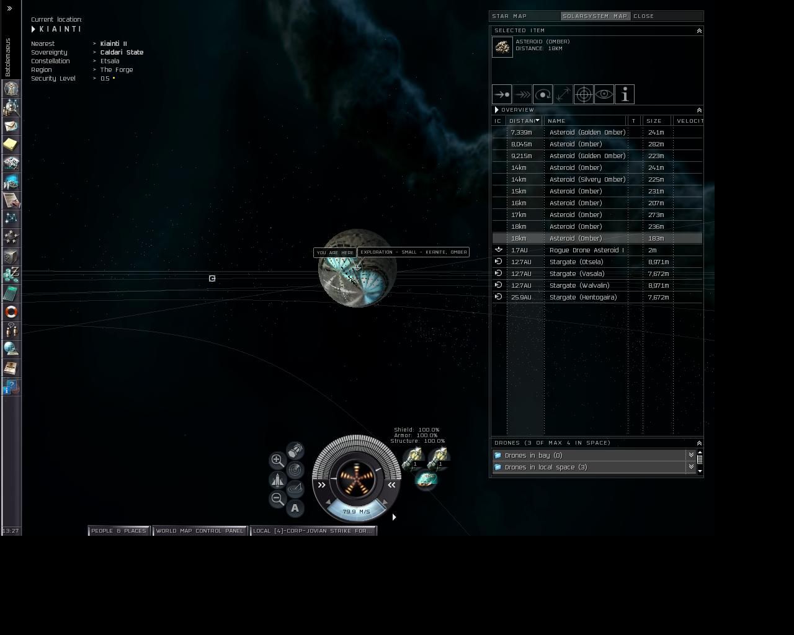The height and width of the screenshot is (635, 794).
Task: Toggle the Current location triangle
Action: [33, 29]
